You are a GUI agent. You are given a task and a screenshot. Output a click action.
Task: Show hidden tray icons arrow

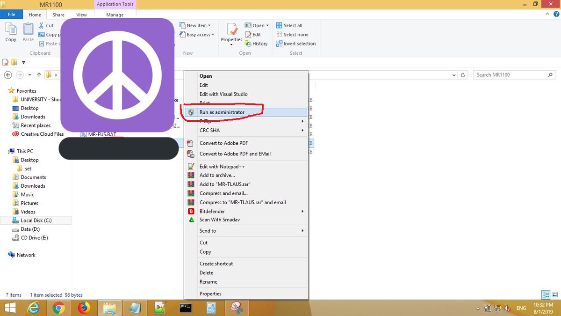(478, 308)
